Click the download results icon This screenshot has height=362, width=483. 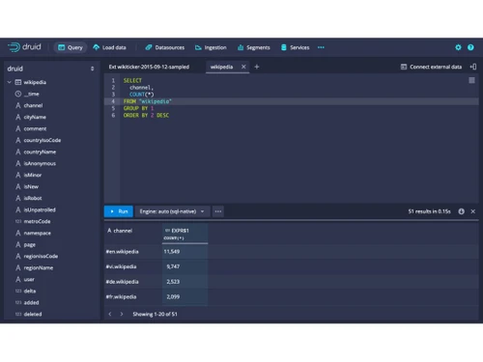461,211
